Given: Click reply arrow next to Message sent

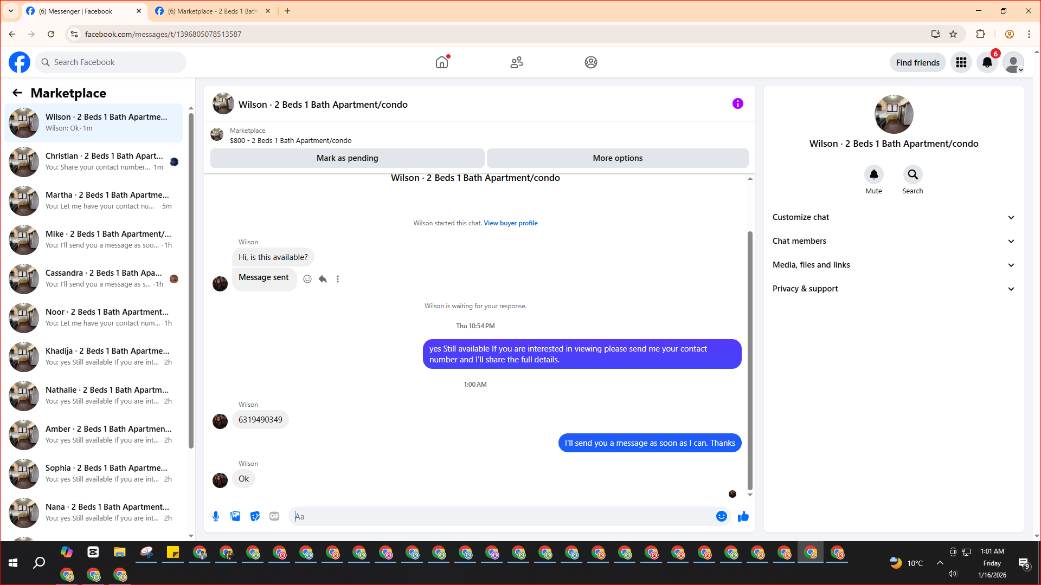Looking at the screenshot, I should coord(323,279).
